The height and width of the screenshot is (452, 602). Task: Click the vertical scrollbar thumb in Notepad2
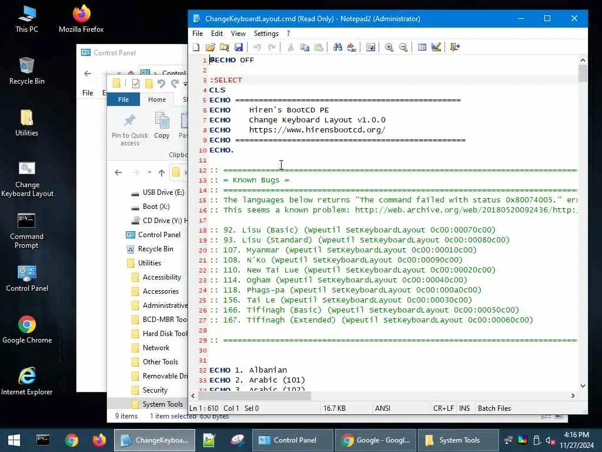pyautogui.click(x=583, y=74)
